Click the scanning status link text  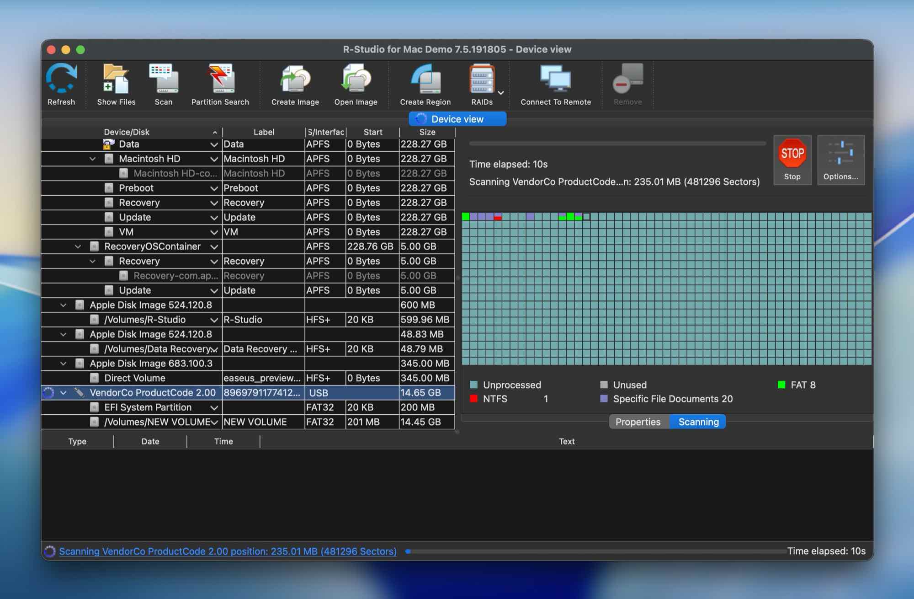click(228, 551)
